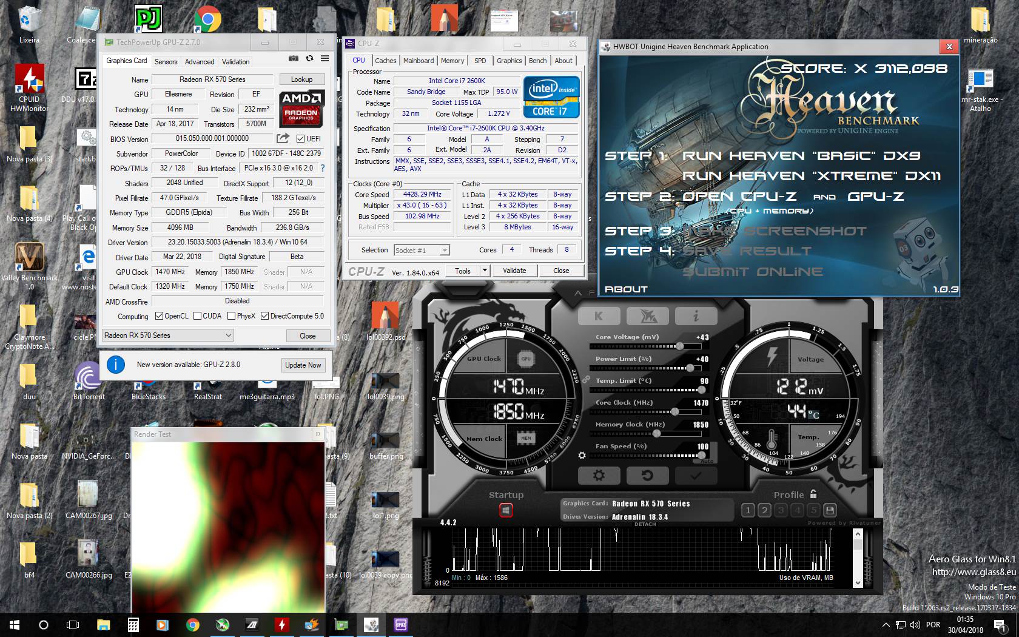This screenshot has height=637, width=1019.
Task: Click the link icon beside Temp. Limit
Action: 586,379
